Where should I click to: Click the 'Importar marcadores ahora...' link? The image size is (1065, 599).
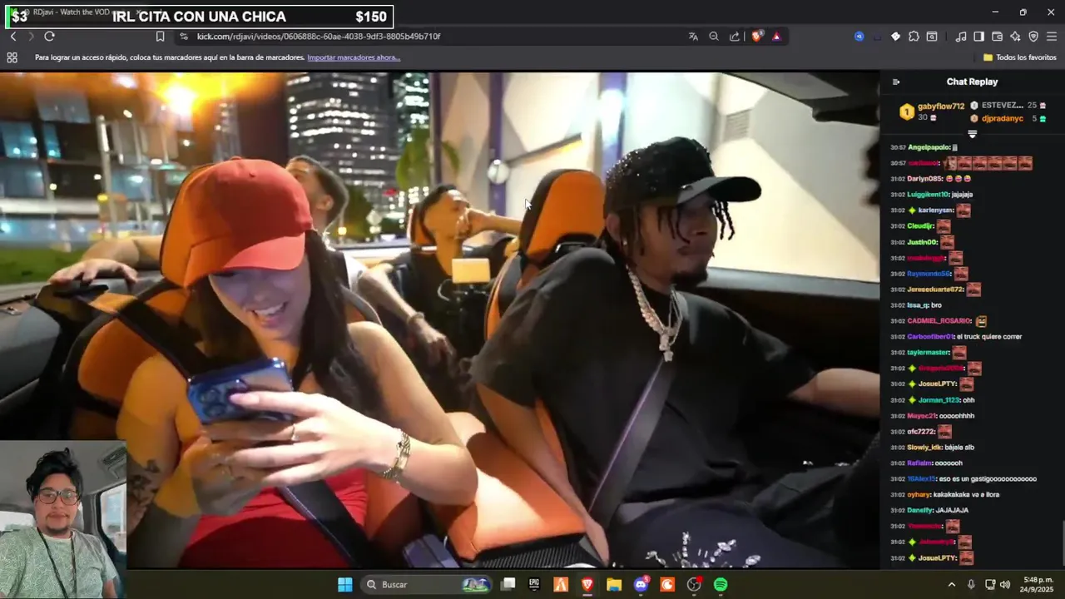(x=354, y=57)
